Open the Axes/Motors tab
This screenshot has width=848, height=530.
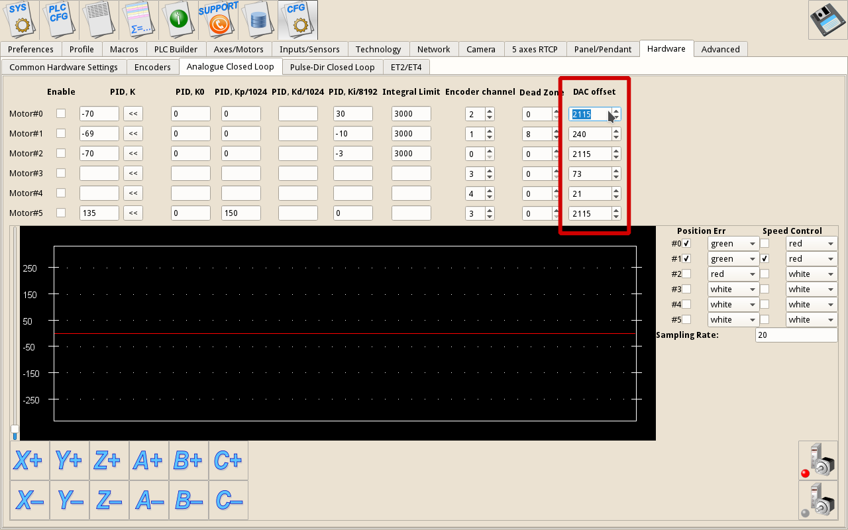click(x=238, y=49)
